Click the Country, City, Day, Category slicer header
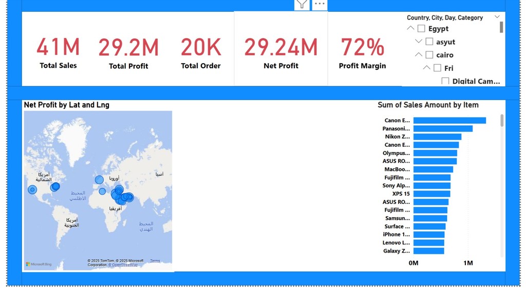The image size is (526, 288). click(x=445, y=17)
